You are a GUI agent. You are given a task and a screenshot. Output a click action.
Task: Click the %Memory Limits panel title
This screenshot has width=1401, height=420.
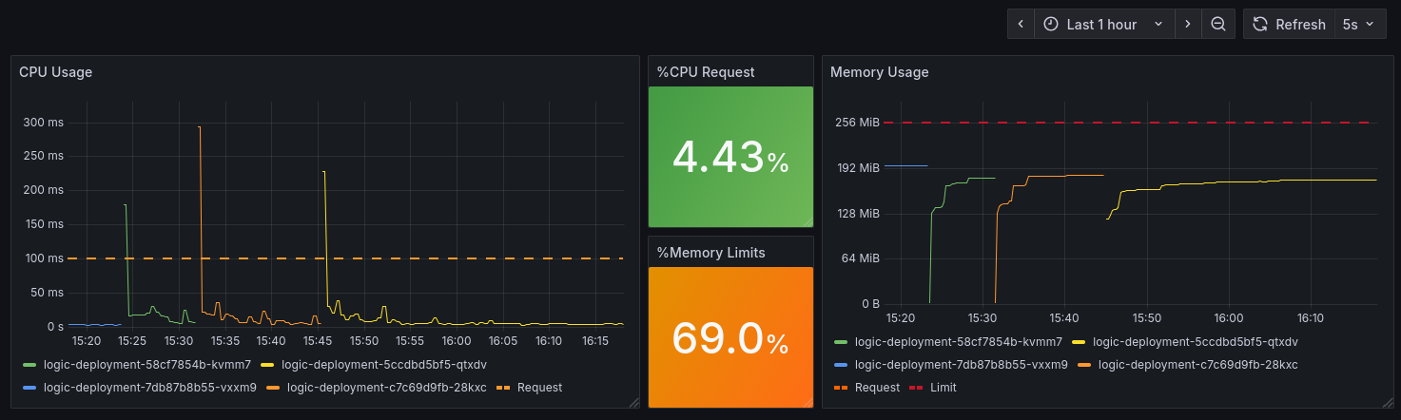[x=710, y=253]
